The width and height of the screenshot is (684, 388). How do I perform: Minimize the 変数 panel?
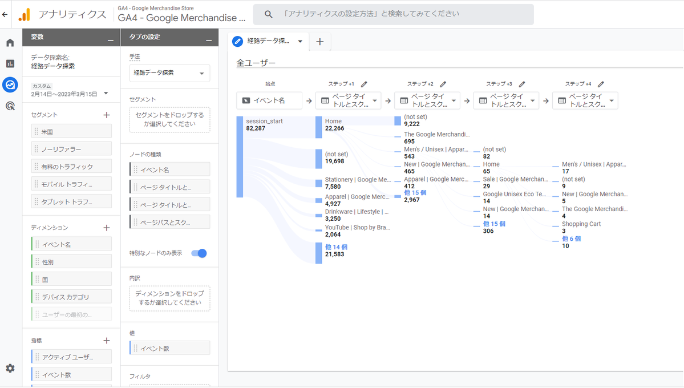111,40
